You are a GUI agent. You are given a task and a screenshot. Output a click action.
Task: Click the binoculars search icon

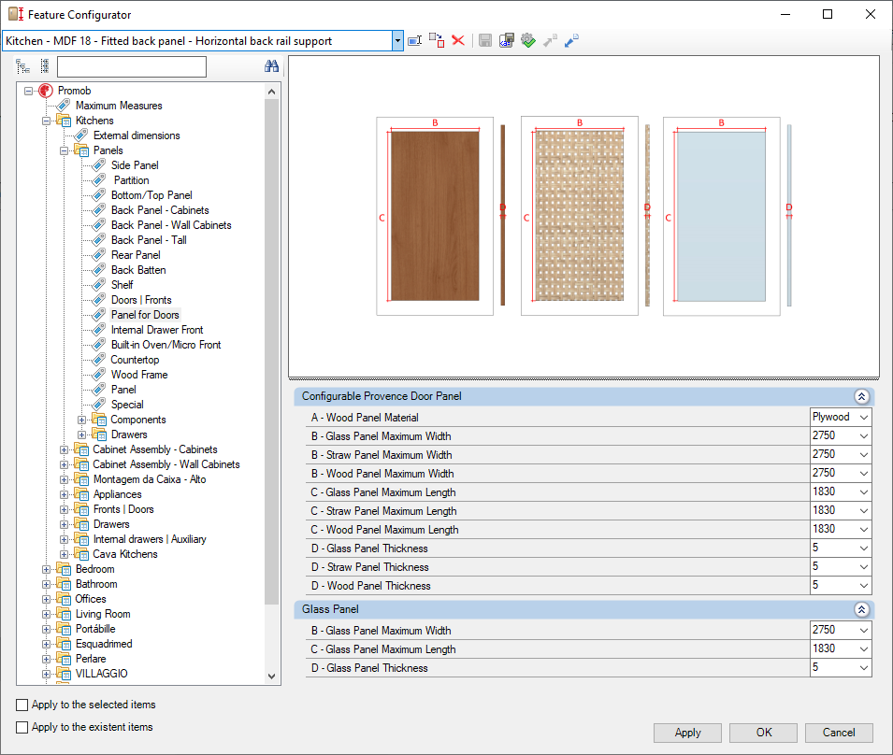pyautogui.click(x=272, y=66)
